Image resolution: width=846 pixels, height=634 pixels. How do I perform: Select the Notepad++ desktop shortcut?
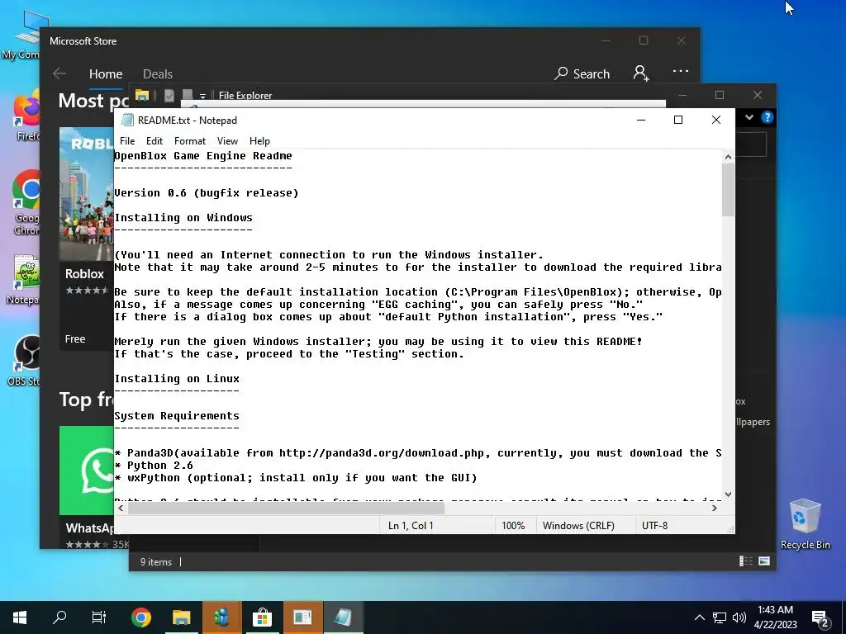pyautogui.click(x=24, y=279)
